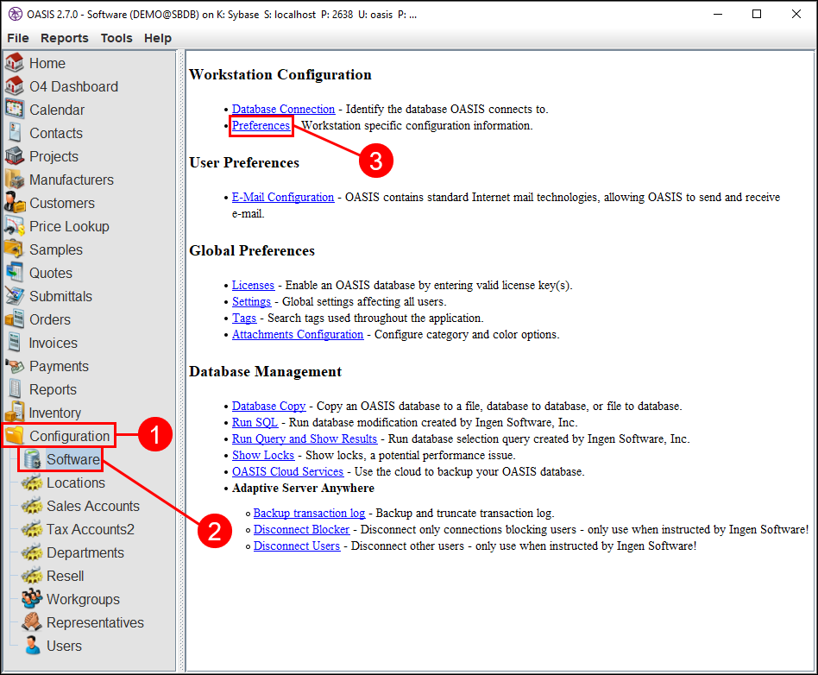Click the OASIS Cloud Services link
This screenshot has width=818, height=675.
click(287, 471)
